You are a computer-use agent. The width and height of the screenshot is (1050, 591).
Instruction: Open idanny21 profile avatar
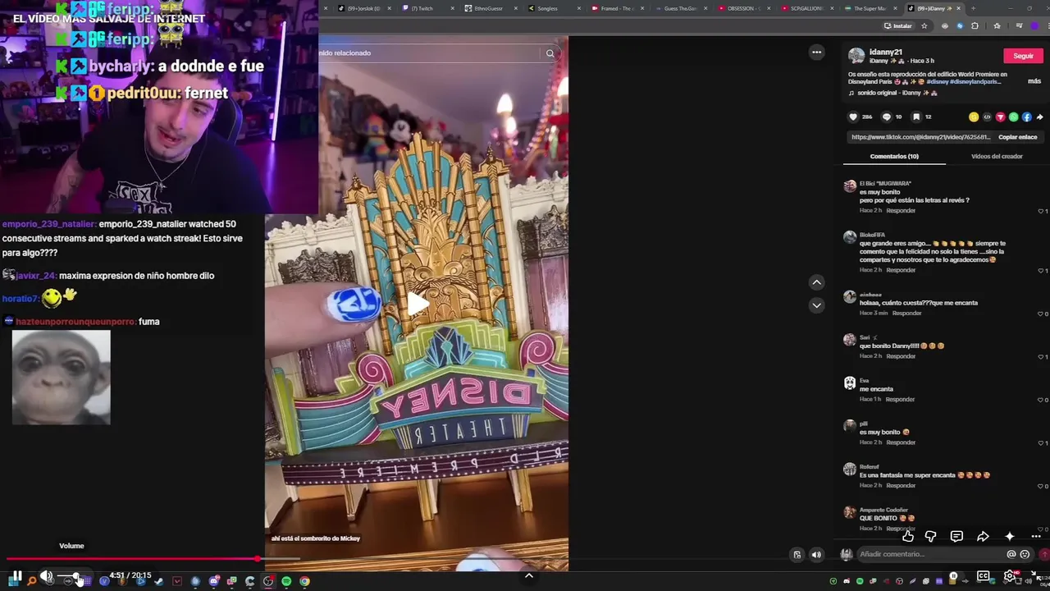[x=856, y=56]
